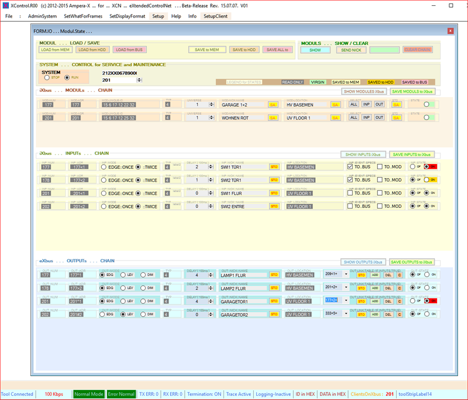Click the GARAGETOR1 nickname input field
The width and height of the screenshot is (468, 400).
pyautogui.click(x=243, y=302)
